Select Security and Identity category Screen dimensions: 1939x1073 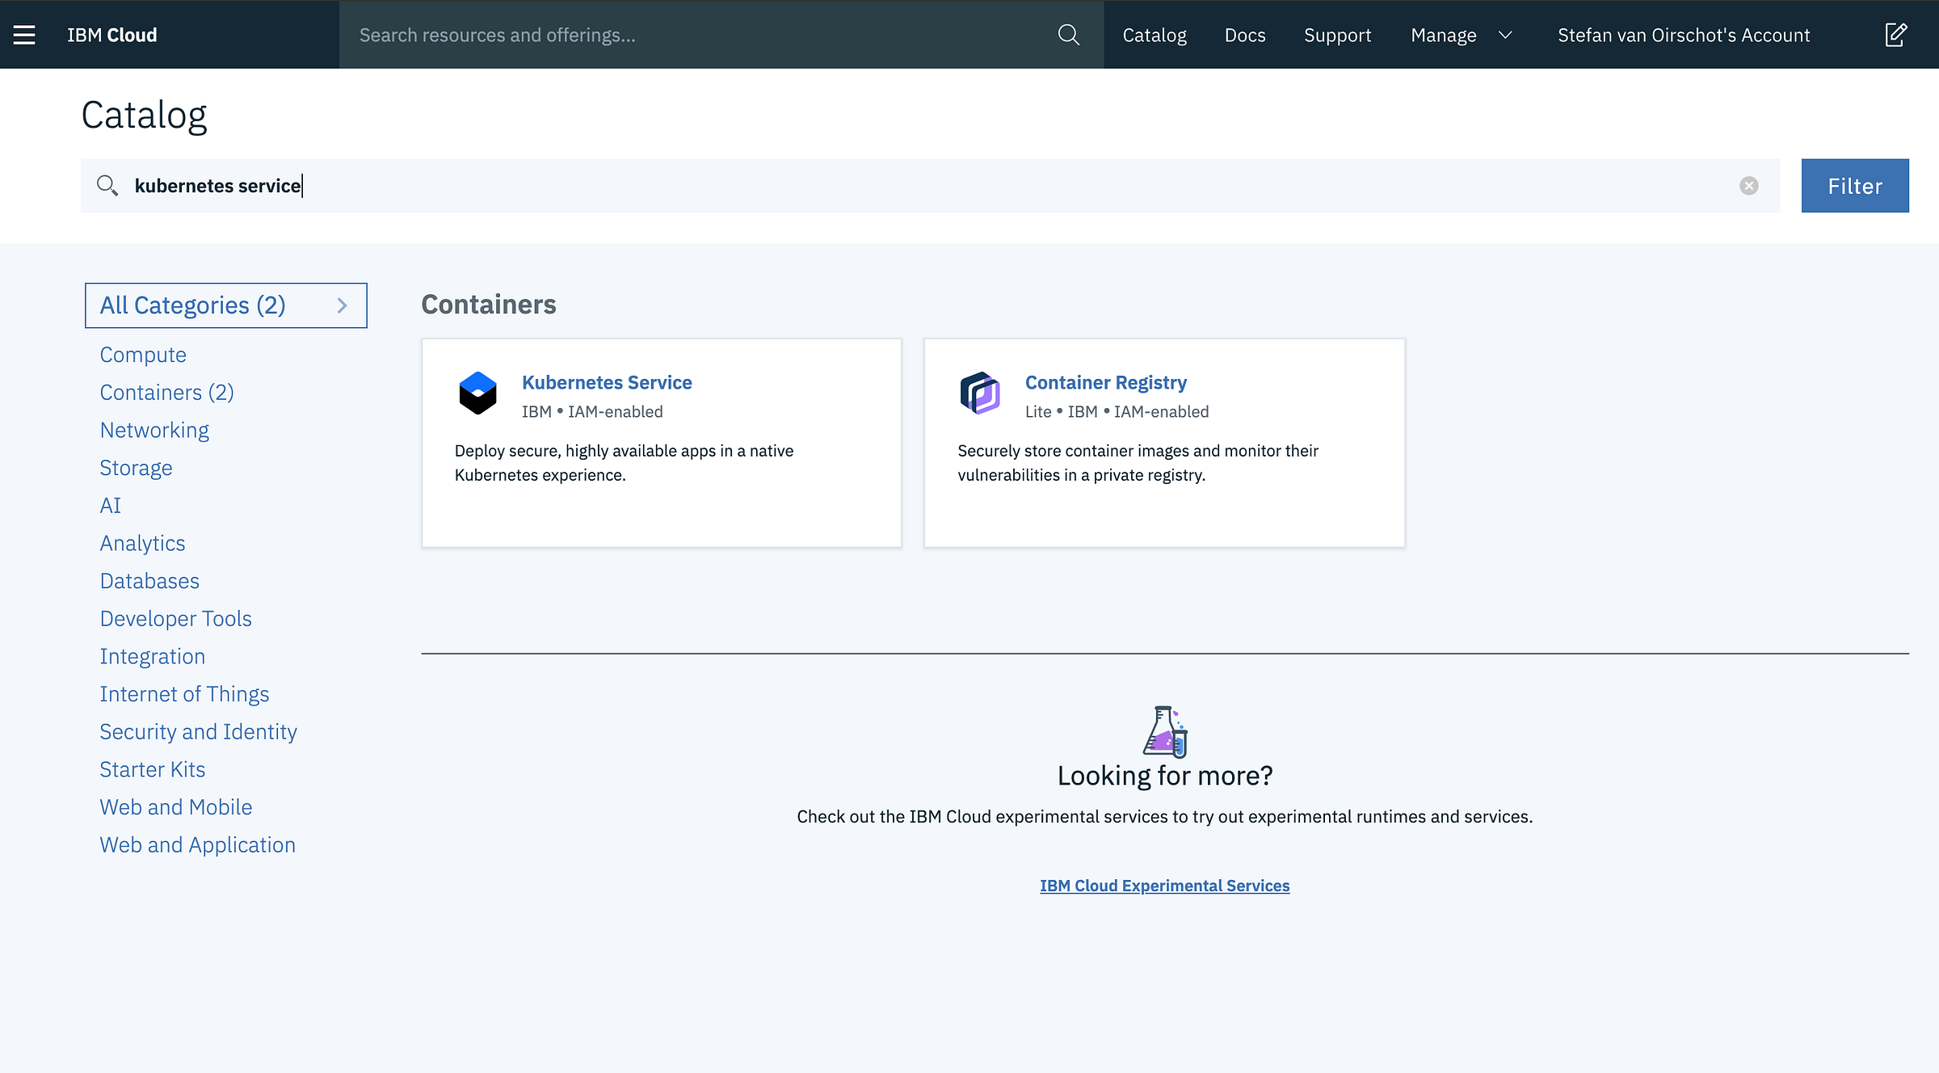point(198,731)
